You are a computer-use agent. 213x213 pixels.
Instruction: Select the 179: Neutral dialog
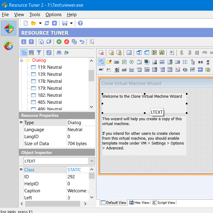pyautogui.click(x=50, y=88)
